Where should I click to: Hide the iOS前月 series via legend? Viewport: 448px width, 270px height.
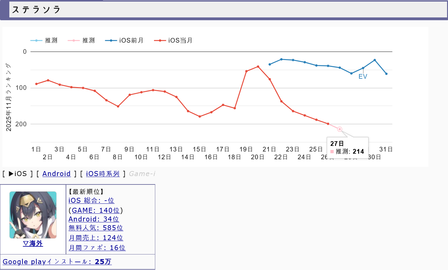[124, 40]
